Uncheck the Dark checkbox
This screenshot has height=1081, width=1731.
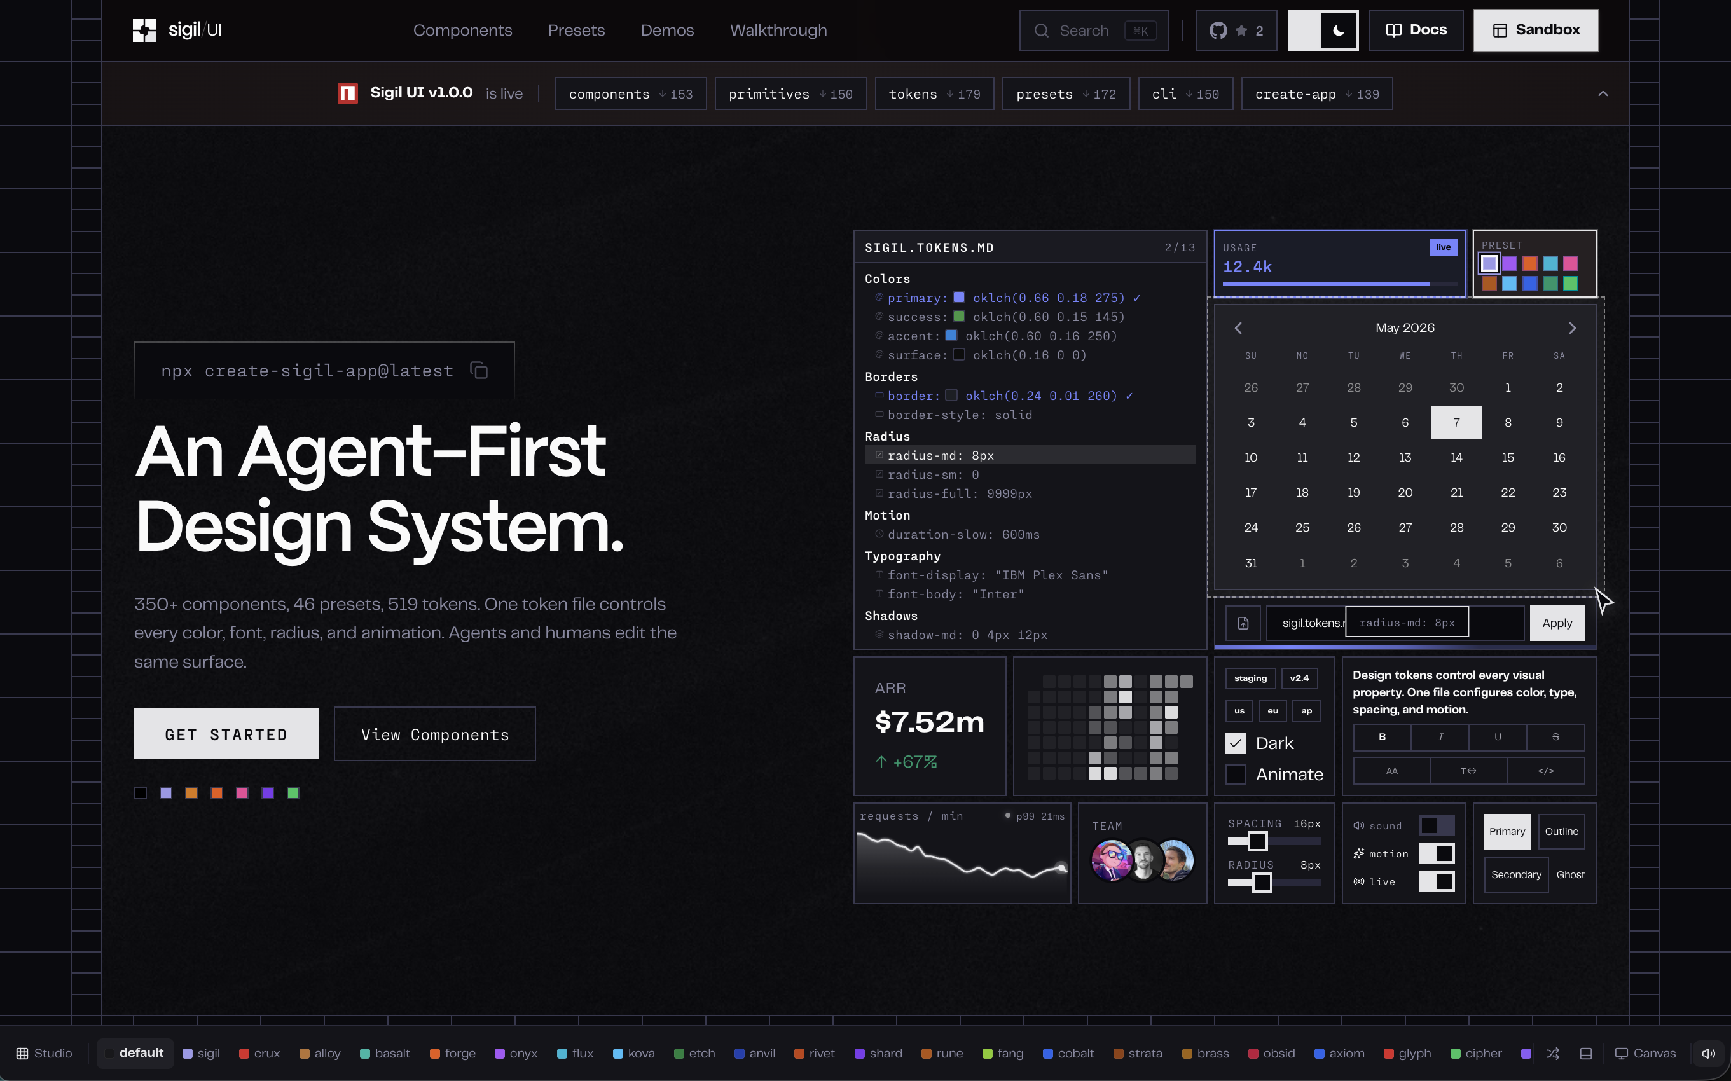click(x=1236, y=743)
